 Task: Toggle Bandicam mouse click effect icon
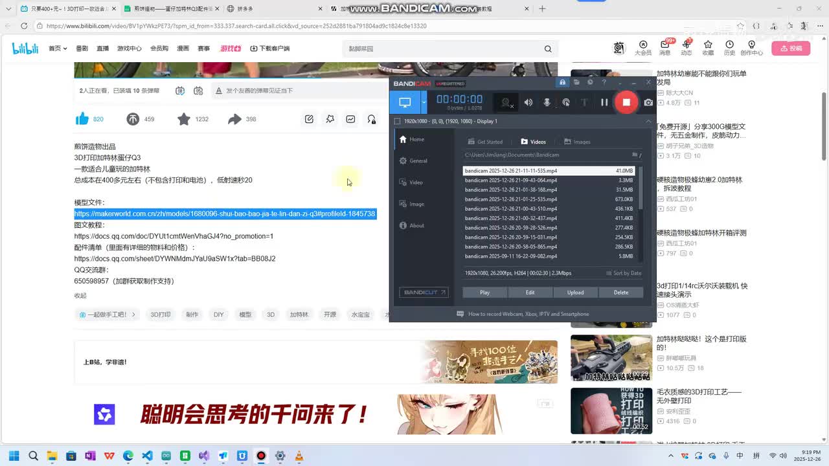565,102
